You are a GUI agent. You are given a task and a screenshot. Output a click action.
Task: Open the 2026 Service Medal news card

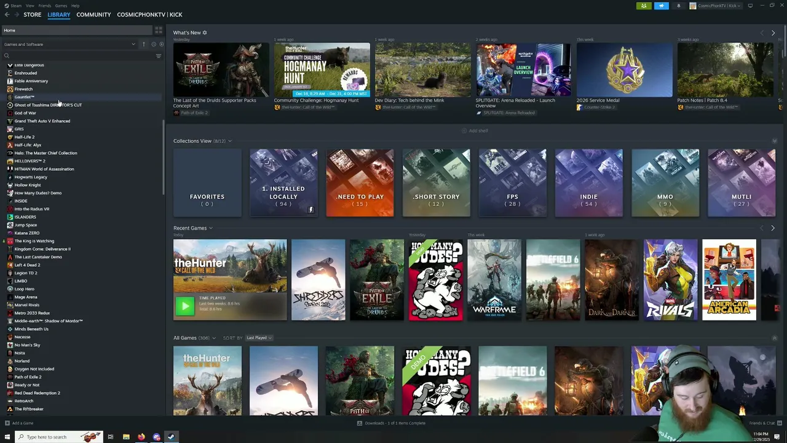click(624, 76)
